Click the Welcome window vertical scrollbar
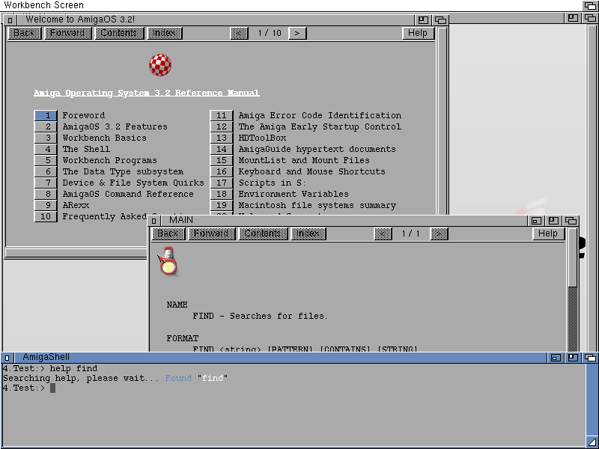The width and height of the screenshot is (599, 449). tap(443, 120)
